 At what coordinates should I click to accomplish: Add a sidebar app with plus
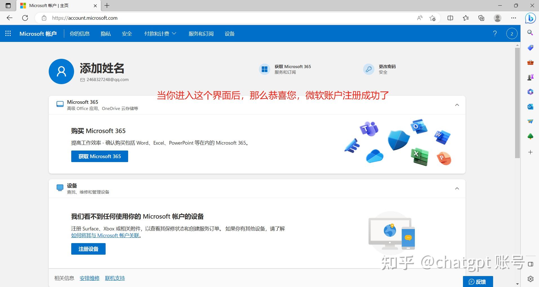tap(530, 152)
